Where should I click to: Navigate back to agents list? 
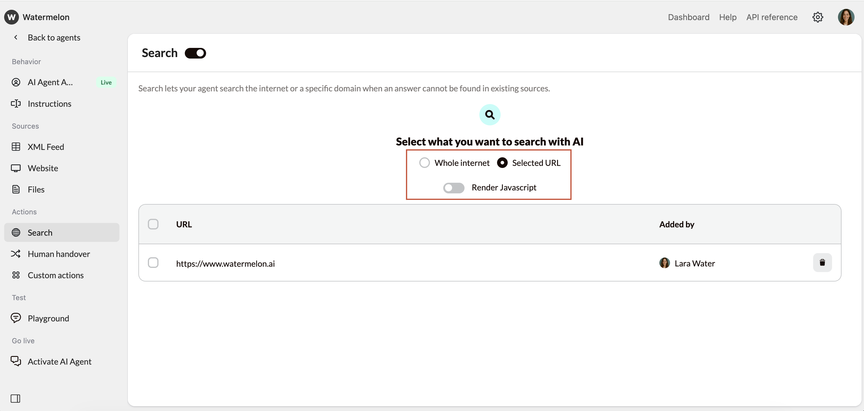tap(54, 37)
